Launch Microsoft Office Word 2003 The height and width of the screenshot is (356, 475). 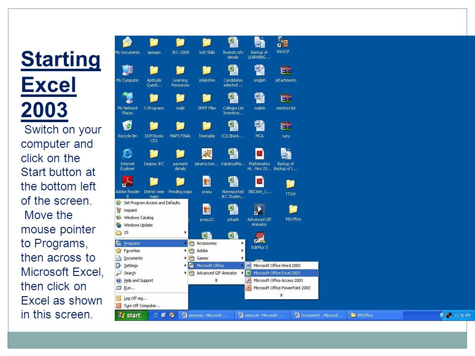pos(282,266)
